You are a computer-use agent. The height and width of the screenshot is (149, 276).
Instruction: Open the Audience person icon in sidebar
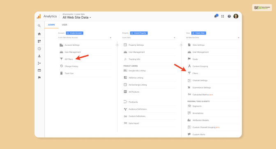coord(39,56)
